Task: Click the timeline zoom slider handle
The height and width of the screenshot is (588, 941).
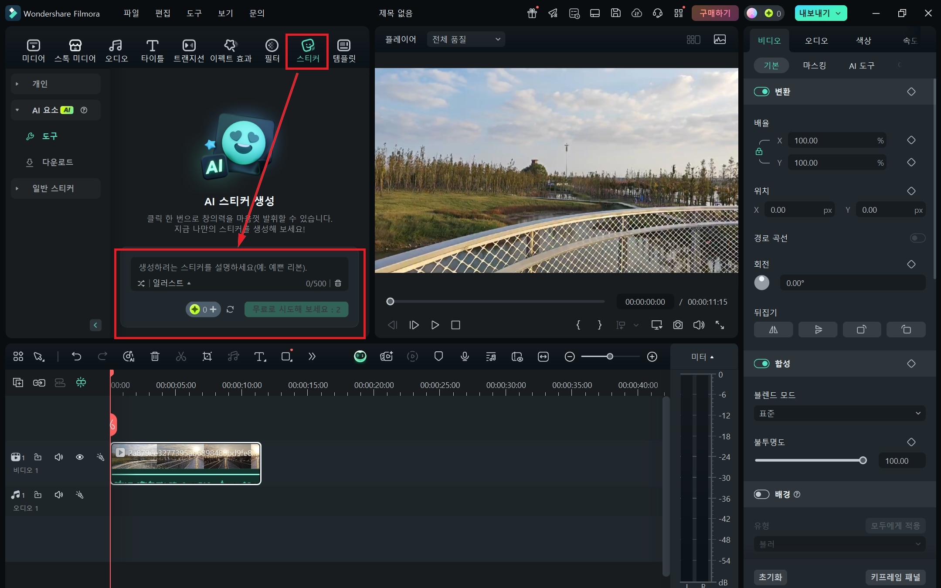Action: click(x=610, y=357)
